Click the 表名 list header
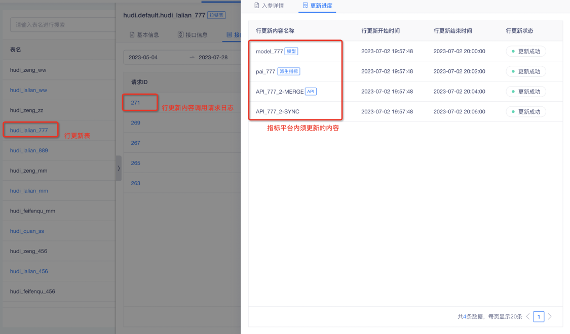The width and height of the screenshot is (570, 334). pyautogui.click(x=15, y=50)
